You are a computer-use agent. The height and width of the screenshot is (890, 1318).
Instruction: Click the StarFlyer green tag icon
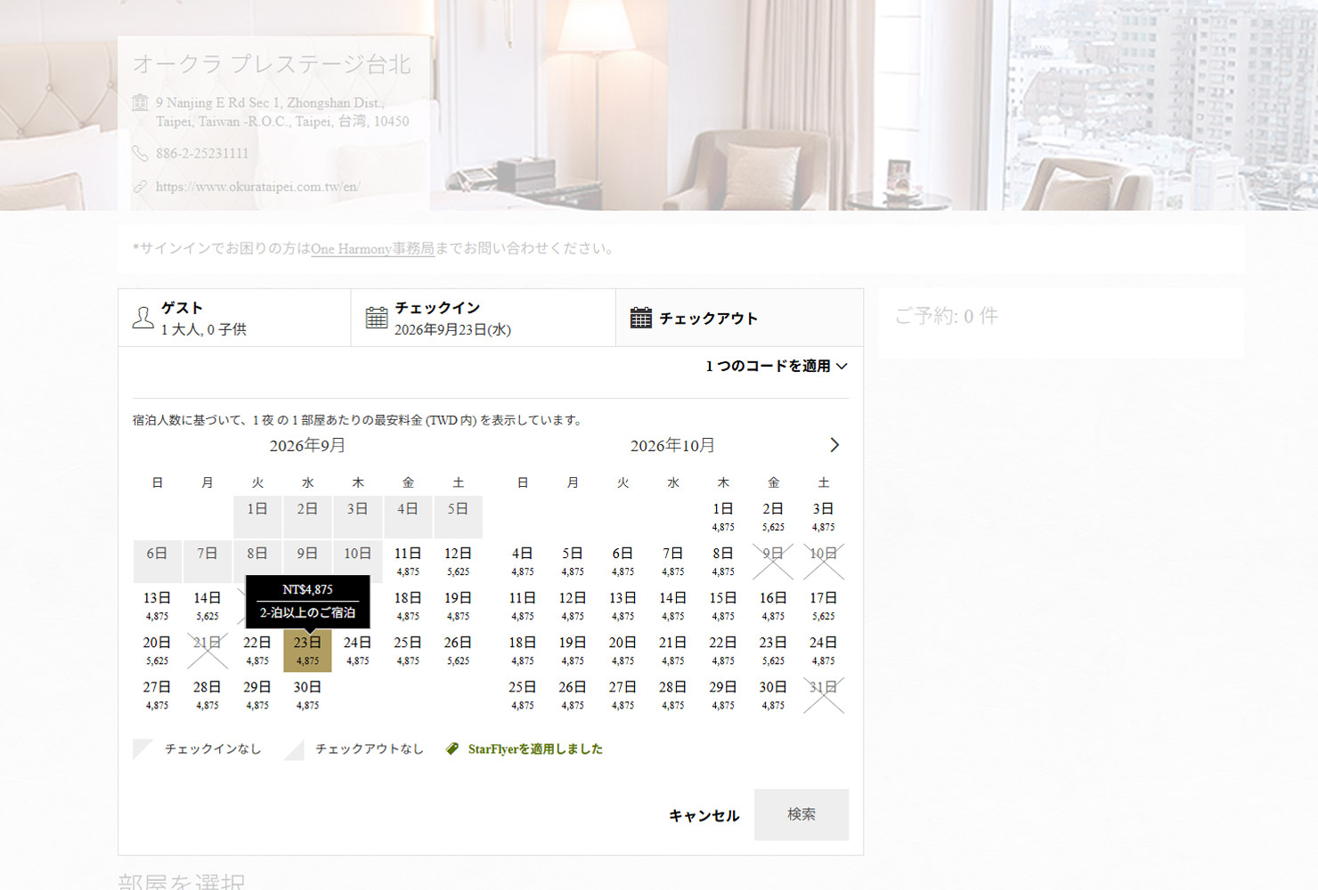tap(452, 749)
